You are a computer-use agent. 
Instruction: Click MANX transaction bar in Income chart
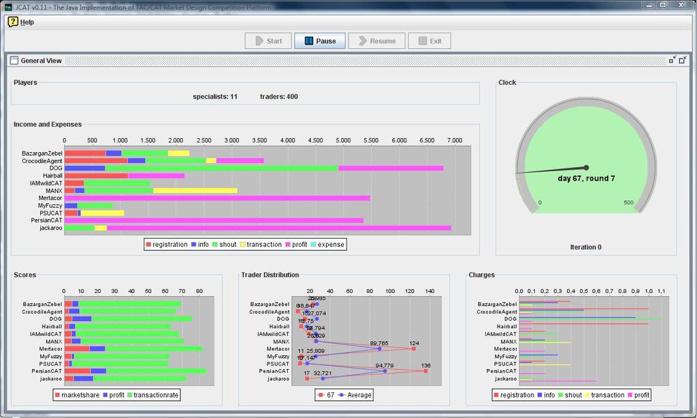pyautogui.click(x=195, y=191)
